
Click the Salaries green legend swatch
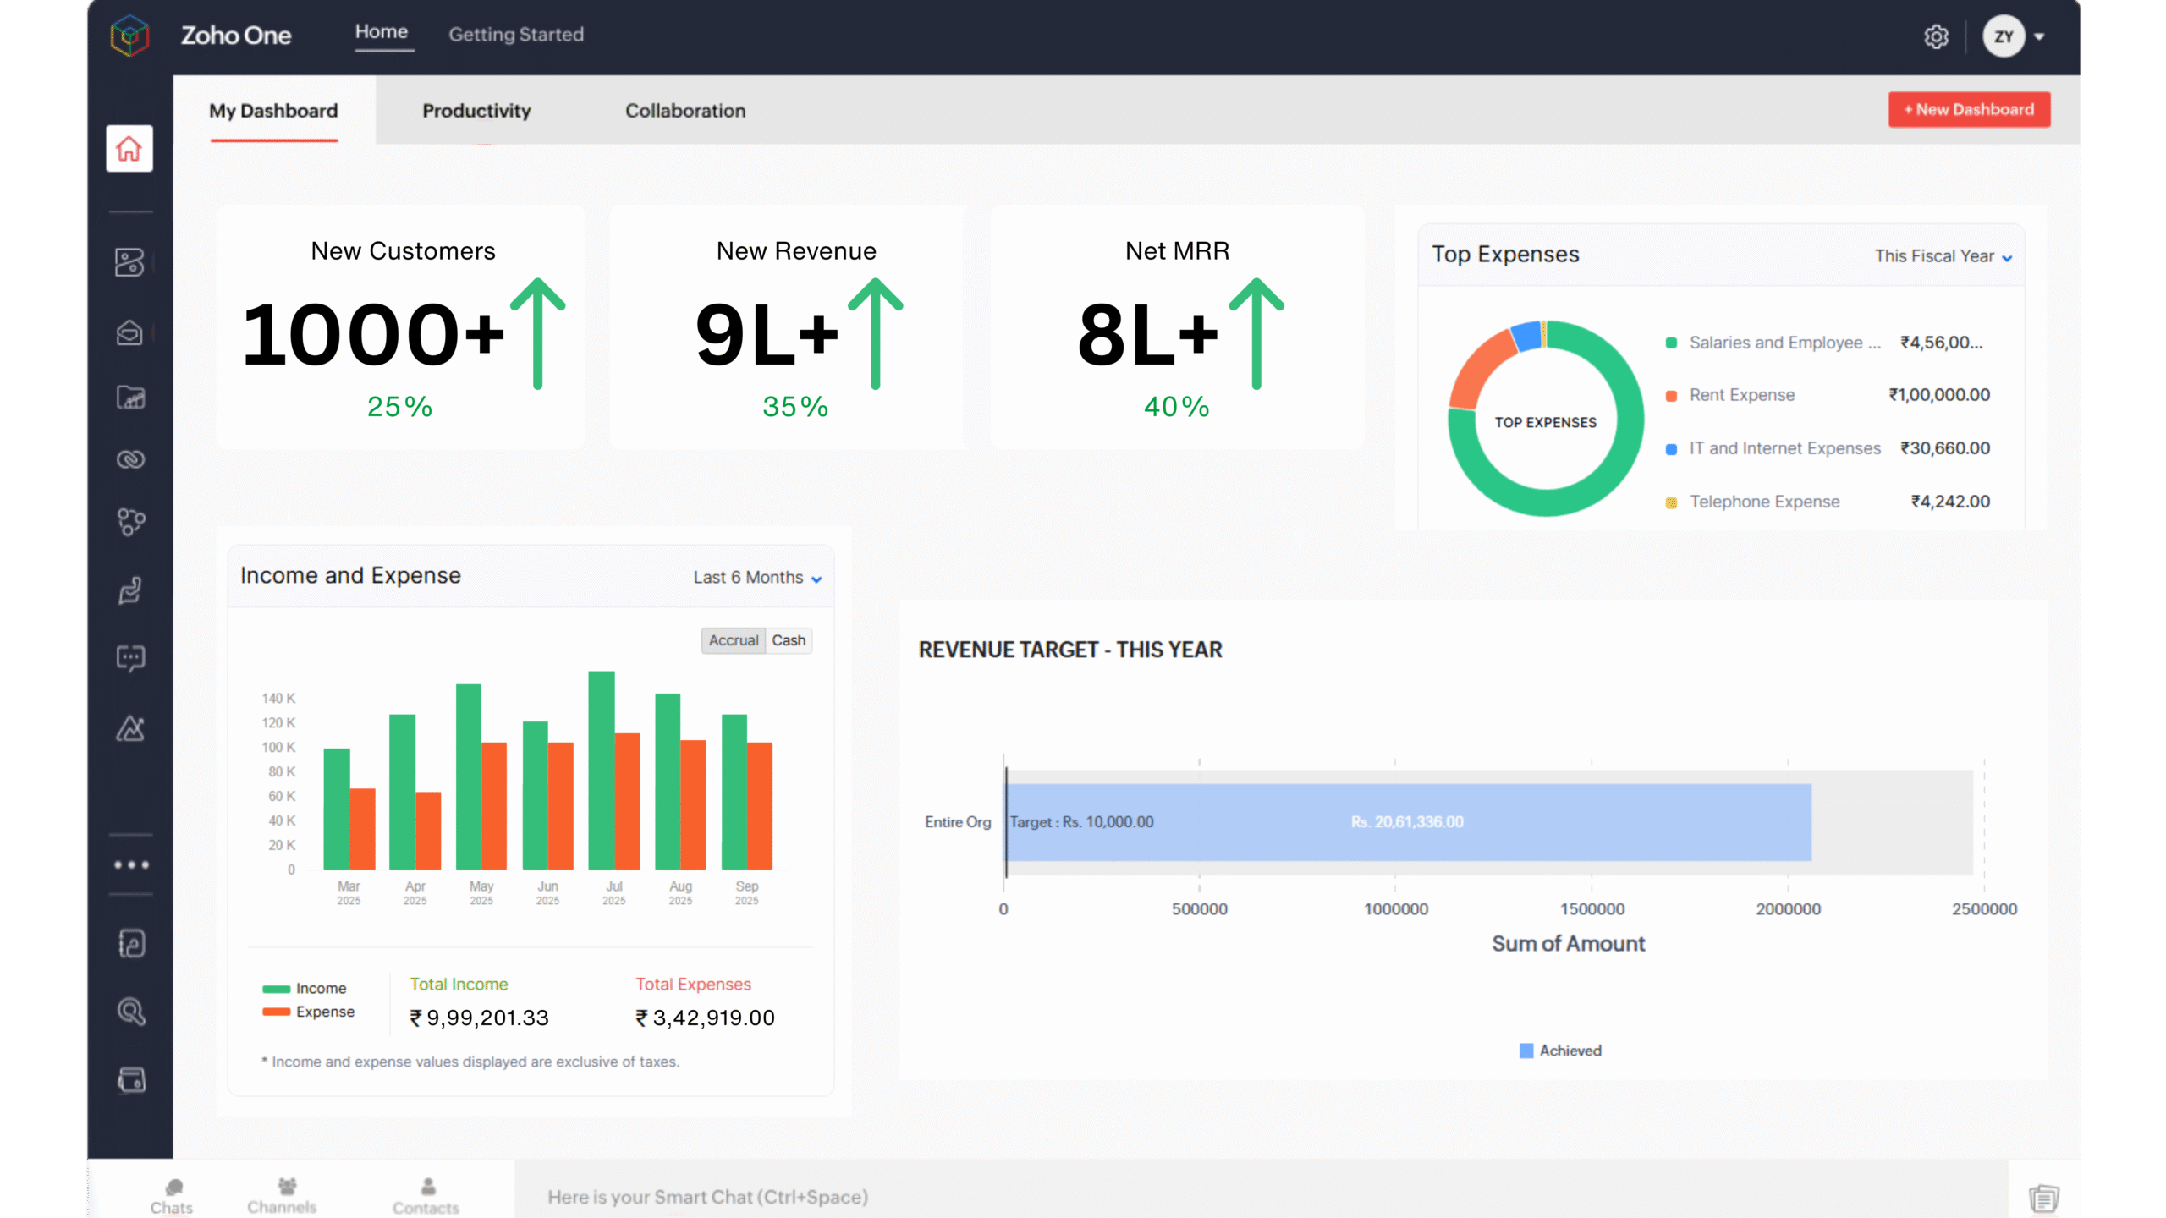tap(1671, 343)
